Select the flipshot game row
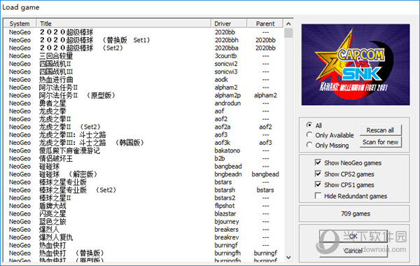The height and width of the screenshot is (266, 420). pos(143,206)
